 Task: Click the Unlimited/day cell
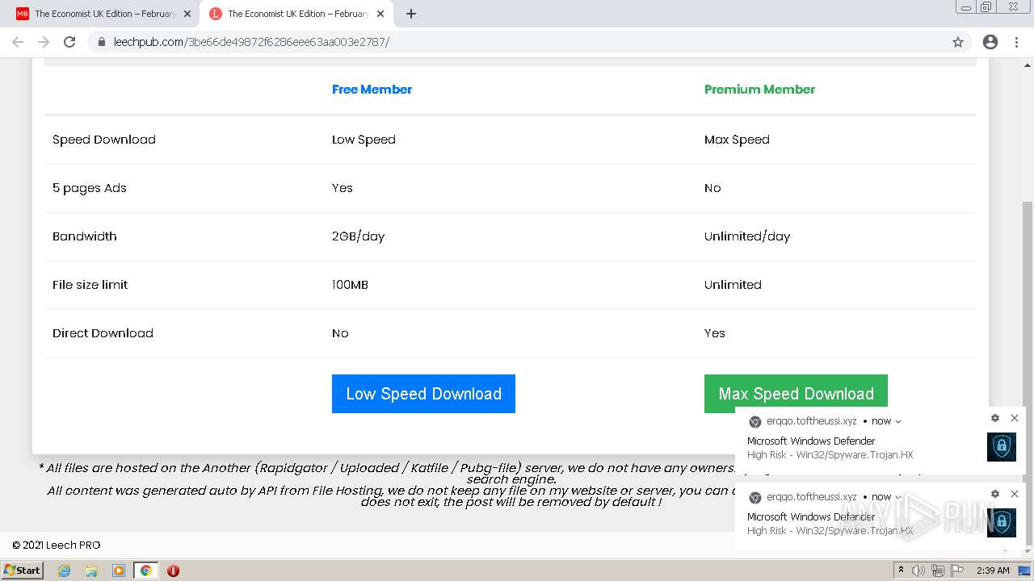click(x=747, y=236)
